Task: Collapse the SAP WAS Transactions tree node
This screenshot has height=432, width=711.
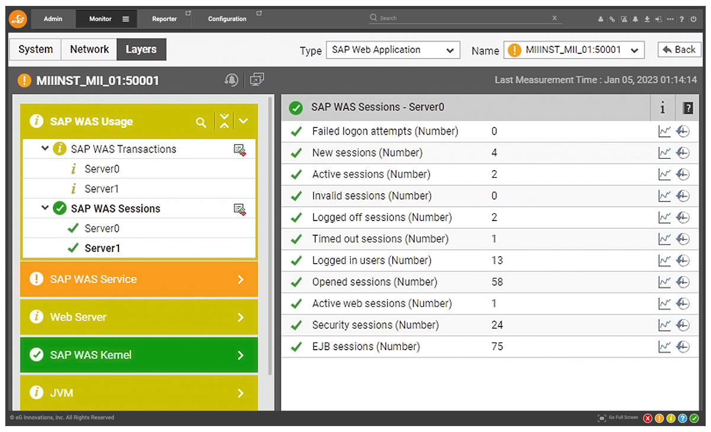Action: point(45,149)
